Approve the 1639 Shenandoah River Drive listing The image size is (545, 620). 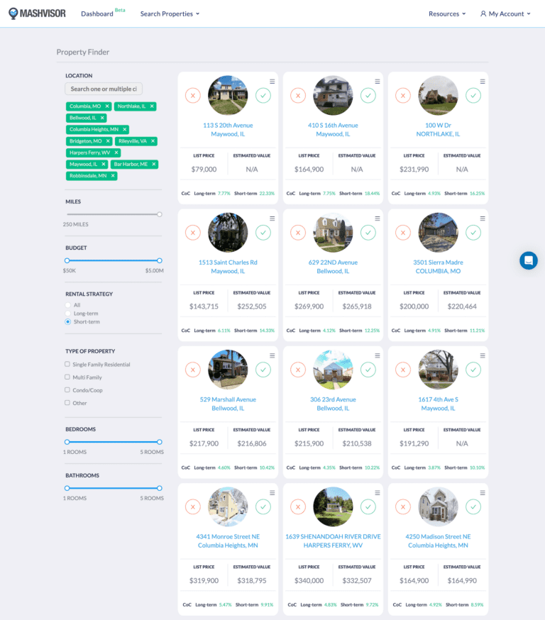[x=368, y=507]
